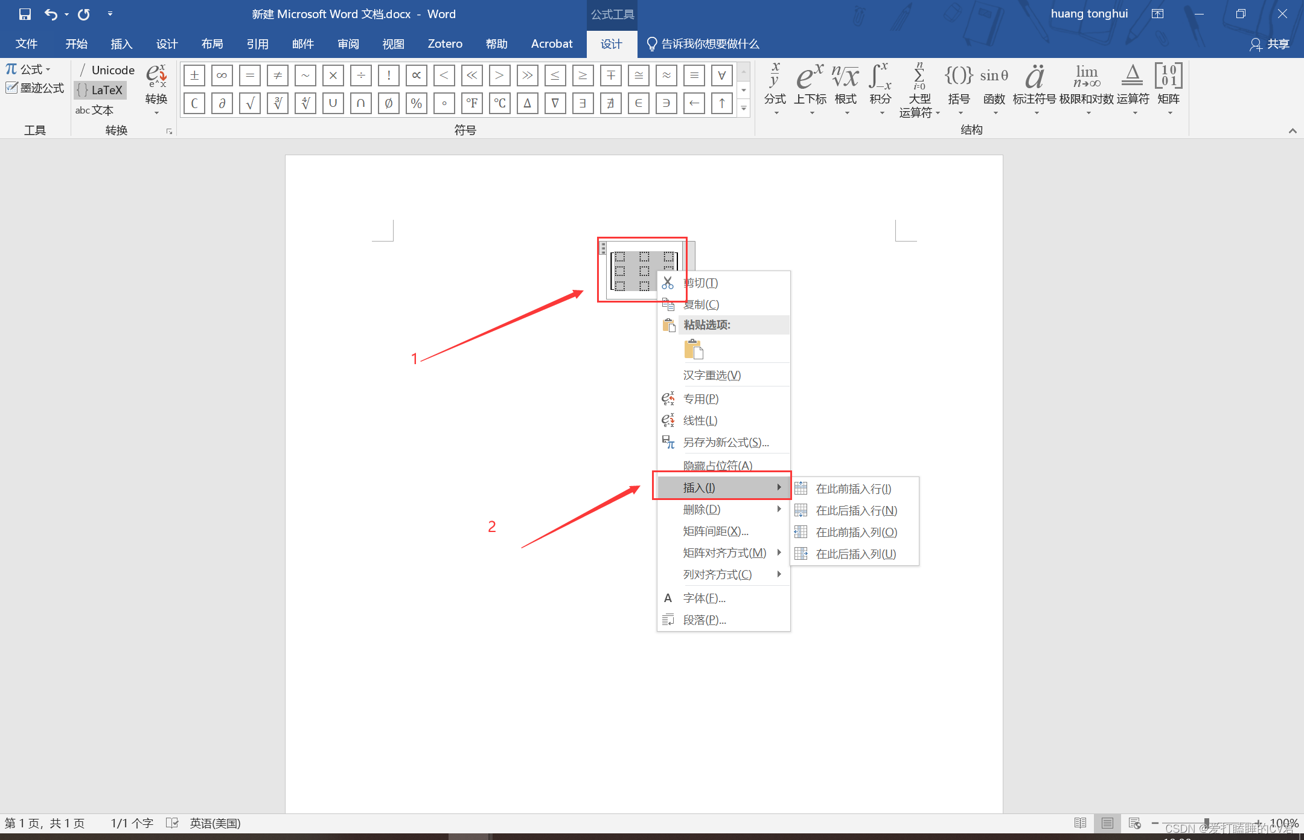This screenshot has width=1304, height=840.
Task: Open the Integral (积分) structure gallery
Action: click(880, 88)
